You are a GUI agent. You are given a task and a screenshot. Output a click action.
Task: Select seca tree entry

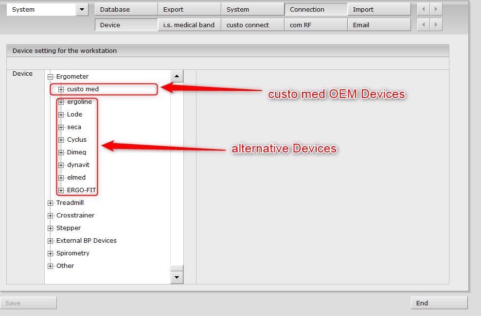(x=74, y=127)
